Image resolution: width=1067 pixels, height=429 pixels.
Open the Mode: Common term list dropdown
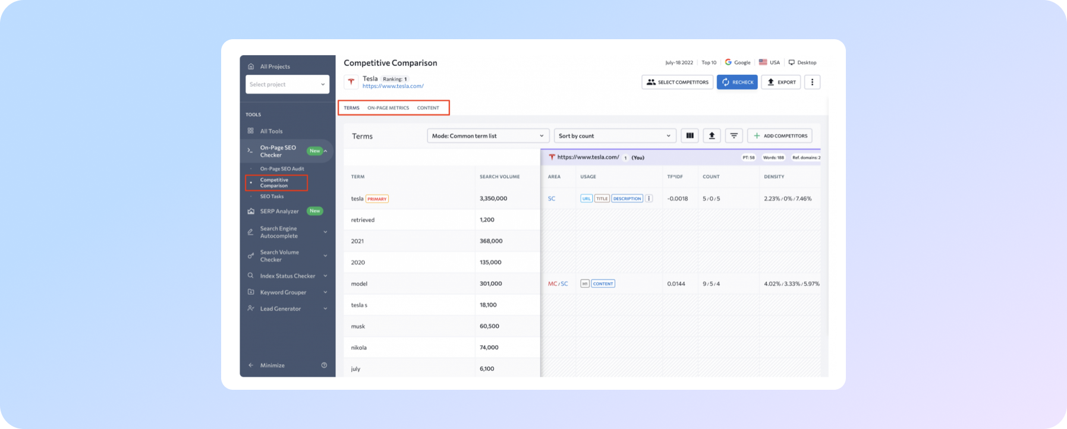point(487,136)
